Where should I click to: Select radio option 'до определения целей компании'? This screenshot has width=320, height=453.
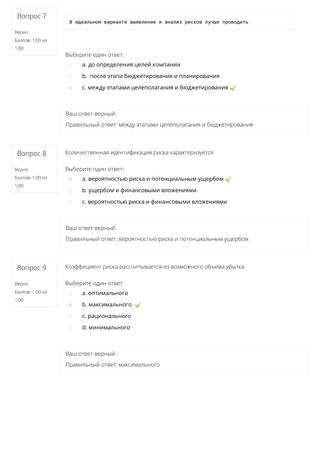pos(70,65)
